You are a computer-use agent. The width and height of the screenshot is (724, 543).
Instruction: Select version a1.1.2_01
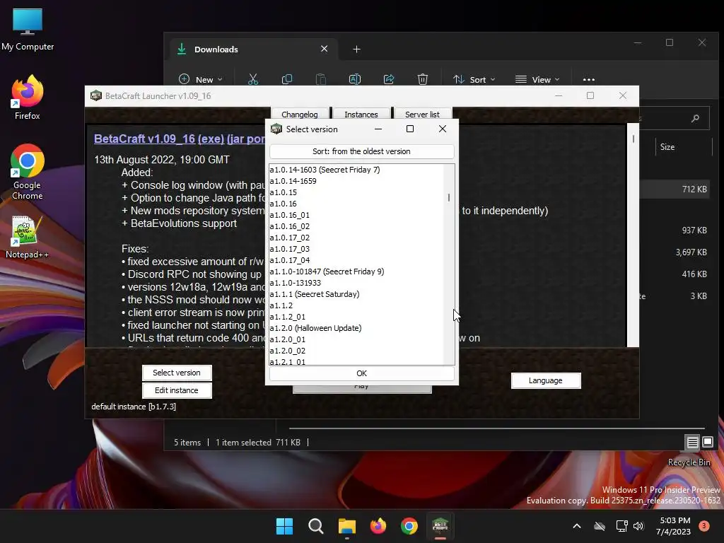(356, 317)
